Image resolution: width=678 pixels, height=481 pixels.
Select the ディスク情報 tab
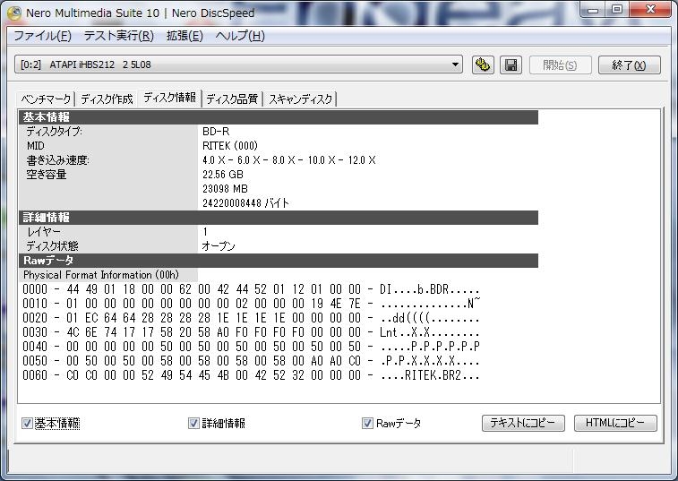pos(169,98)
